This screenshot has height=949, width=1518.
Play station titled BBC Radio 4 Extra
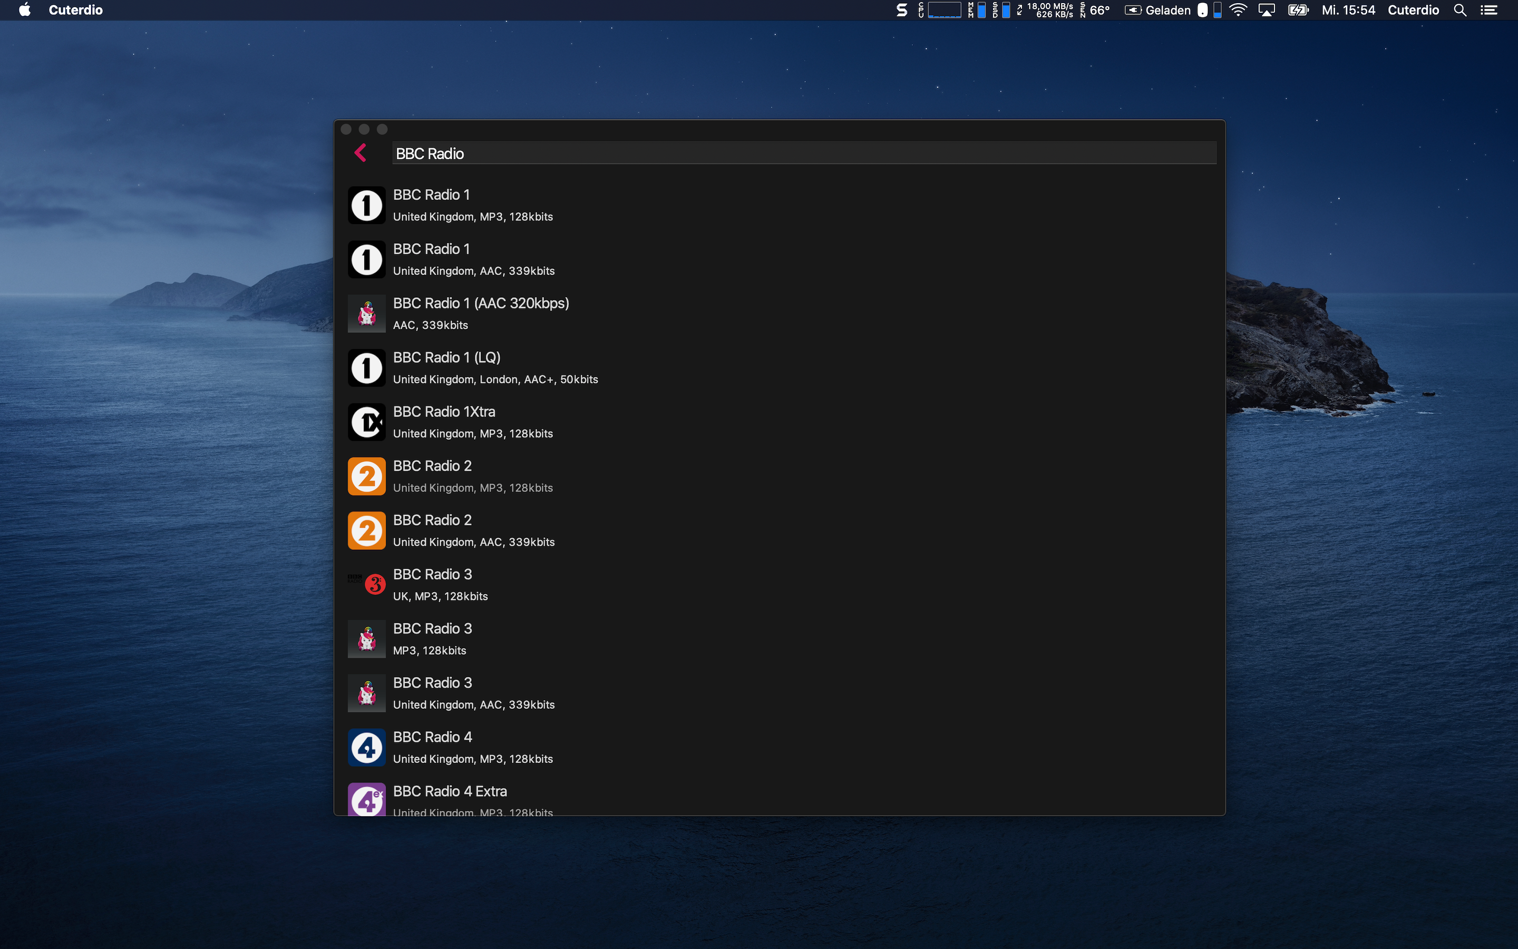coord(450,791)
